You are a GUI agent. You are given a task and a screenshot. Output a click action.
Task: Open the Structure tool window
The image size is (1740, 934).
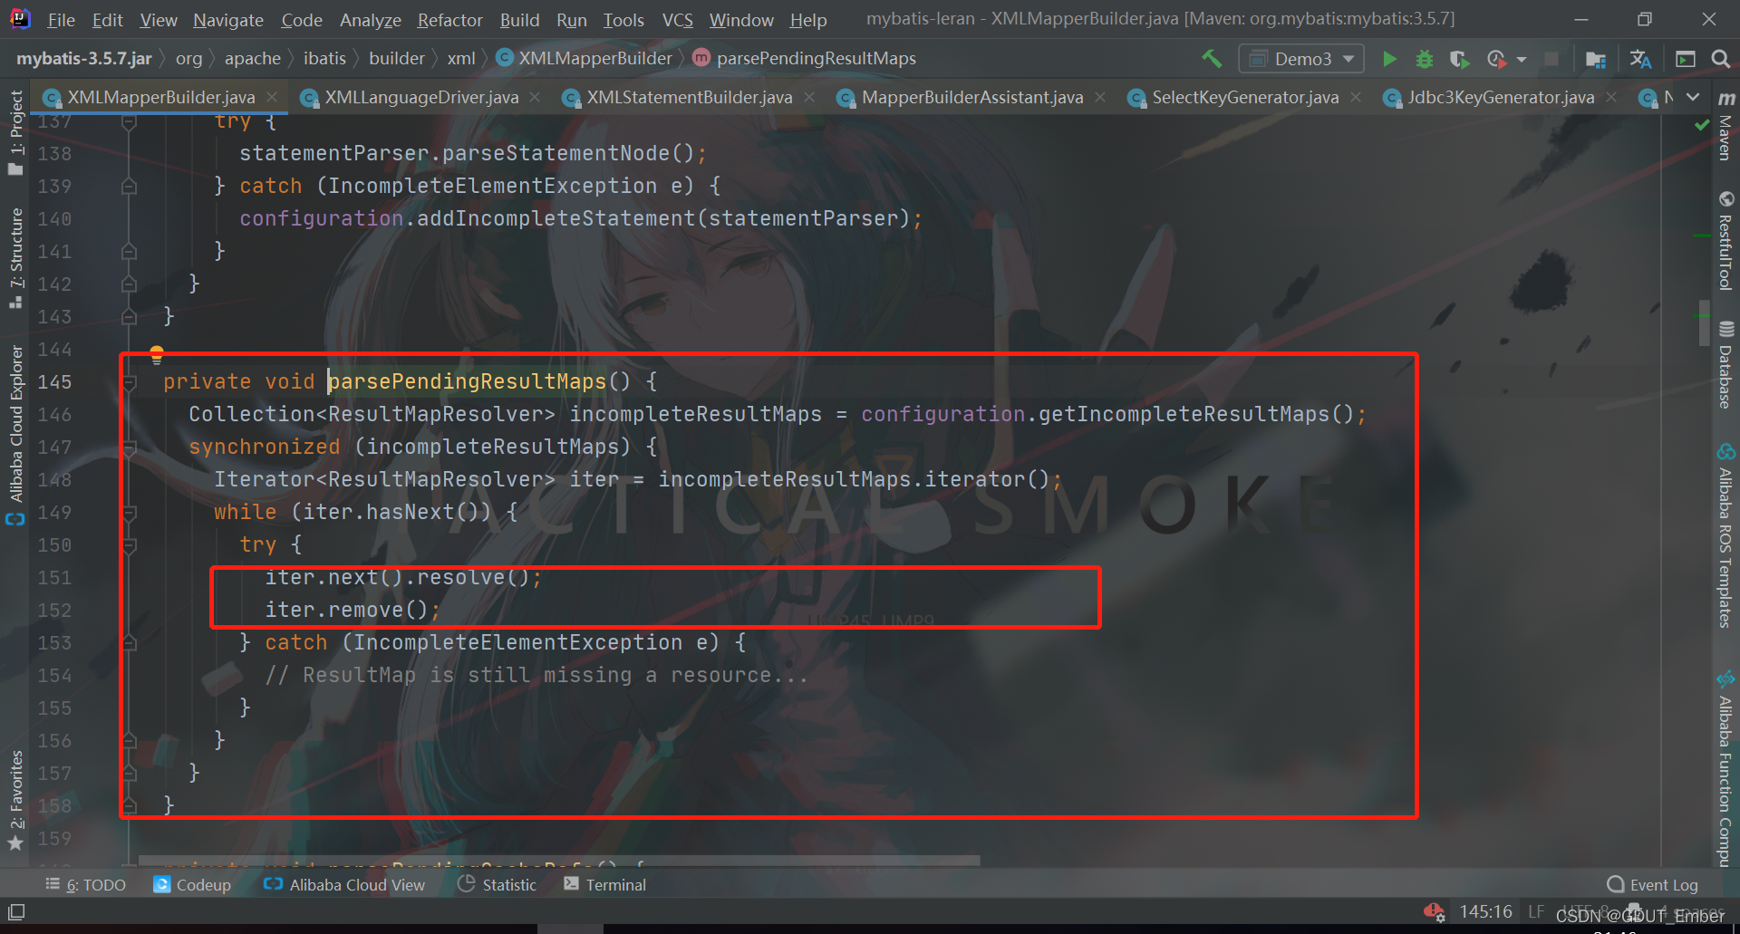pyautogui.click(x=15, y=258)
